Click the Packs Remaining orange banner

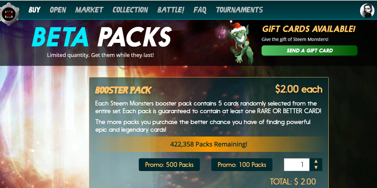tap(209, 144)
